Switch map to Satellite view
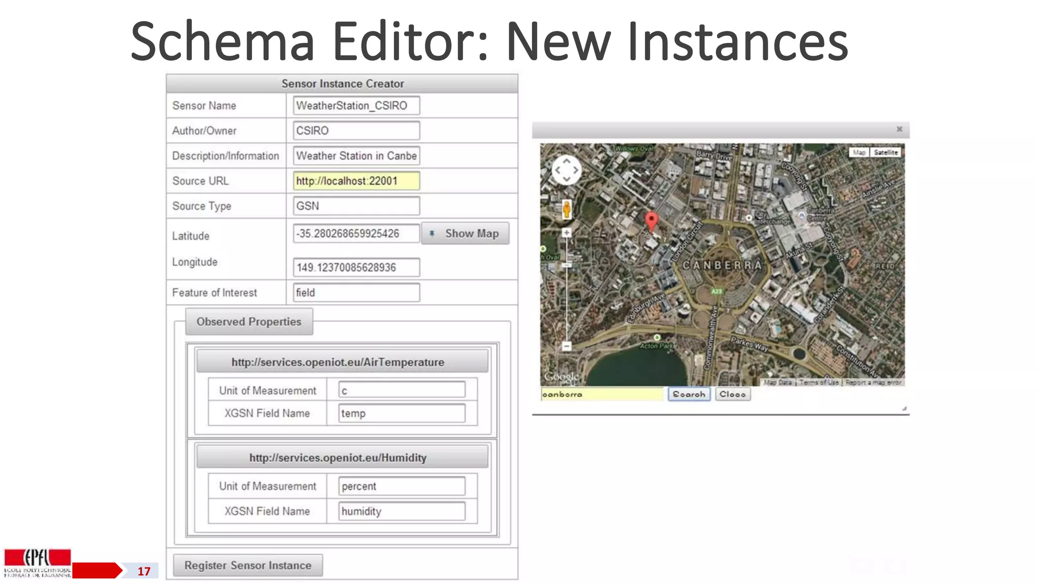Image resolution: width=1037 pixels, height=583 pixels. coord(886,152)
